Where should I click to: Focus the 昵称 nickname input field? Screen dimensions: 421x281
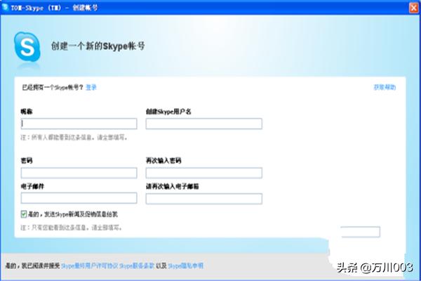coord(79,124)
